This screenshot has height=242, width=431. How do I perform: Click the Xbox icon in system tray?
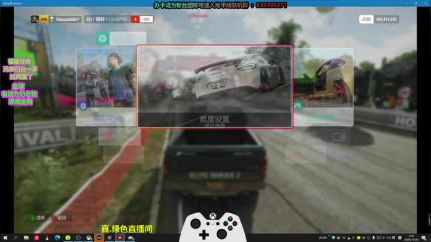pyautogui.click(x=338, y=238)
